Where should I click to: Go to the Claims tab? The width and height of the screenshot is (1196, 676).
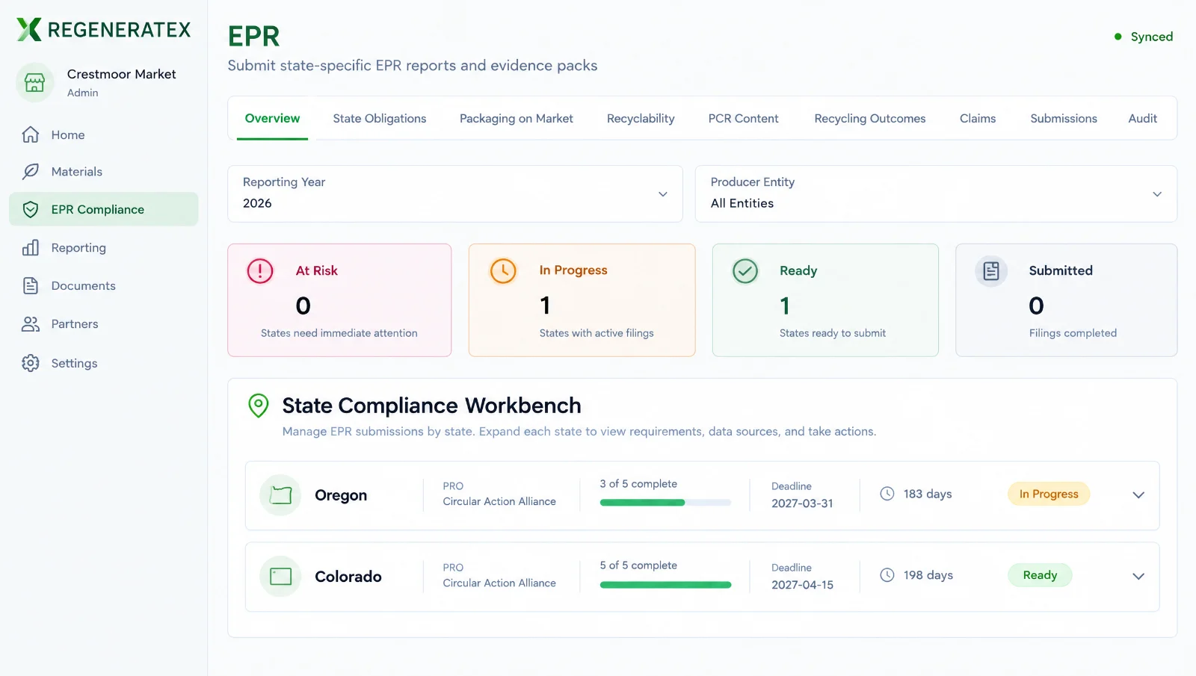point(978,118)
